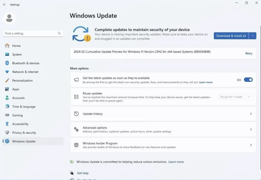Click the Find a setting search box

pos(33,33)
